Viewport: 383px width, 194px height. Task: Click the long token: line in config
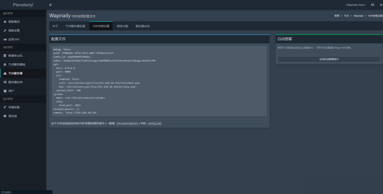104,61
